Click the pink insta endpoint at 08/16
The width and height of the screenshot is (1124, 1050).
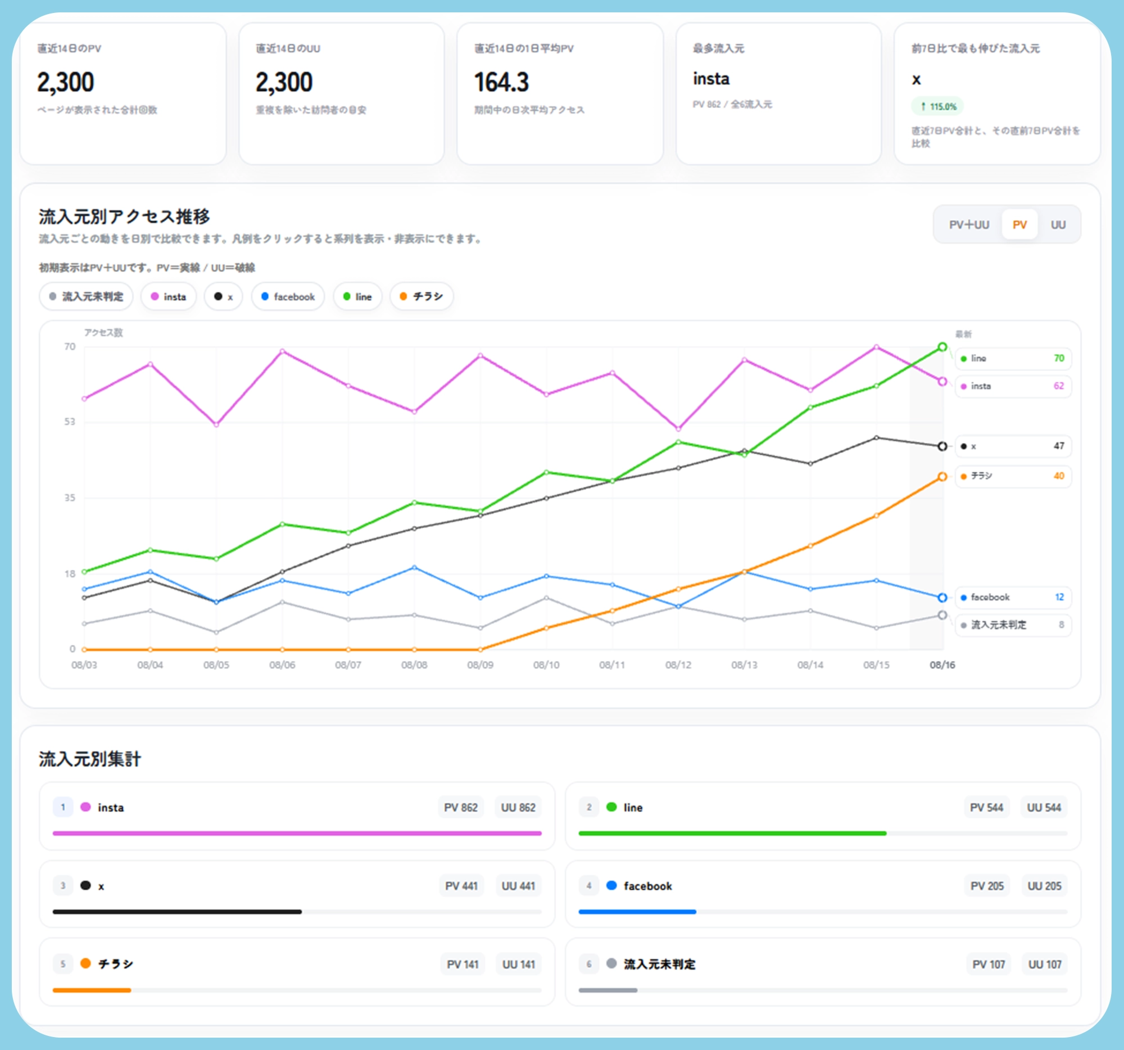click(x=942, y=382)
